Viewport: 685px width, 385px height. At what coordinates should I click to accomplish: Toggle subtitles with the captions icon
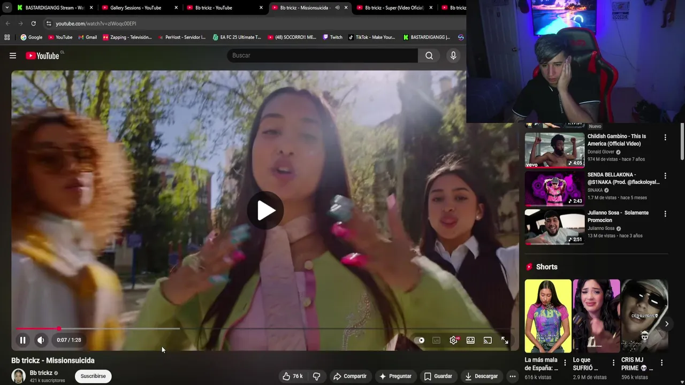point(436,340)
